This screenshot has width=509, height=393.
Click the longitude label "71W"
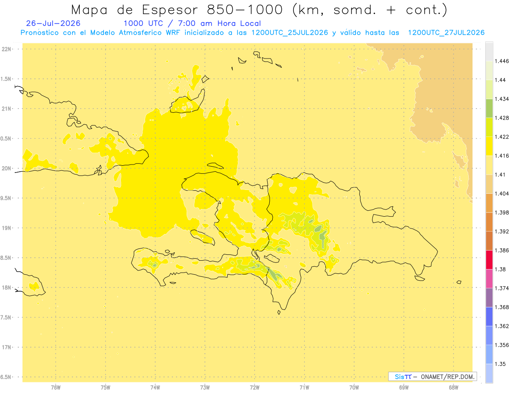click(x=305, y=387)
